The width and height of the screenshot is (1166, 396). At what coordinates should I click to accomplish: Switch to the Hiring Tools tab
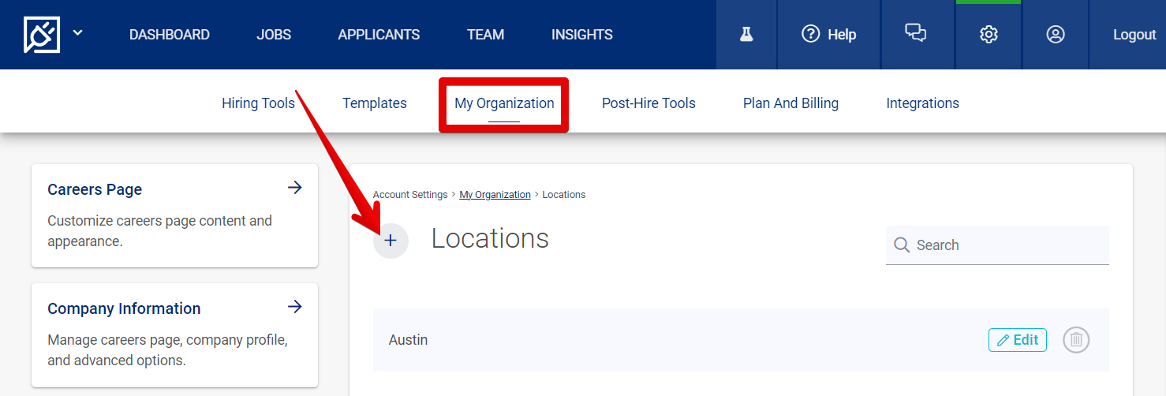258,103
